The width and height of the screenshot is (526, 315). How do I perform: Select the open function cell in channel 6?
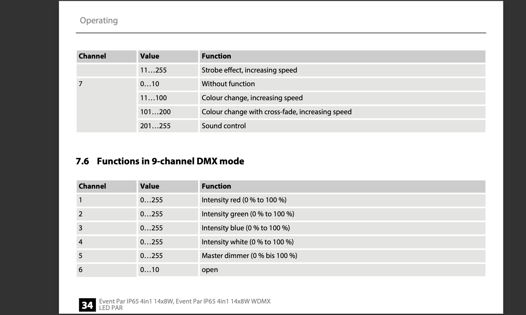(342, 270)
